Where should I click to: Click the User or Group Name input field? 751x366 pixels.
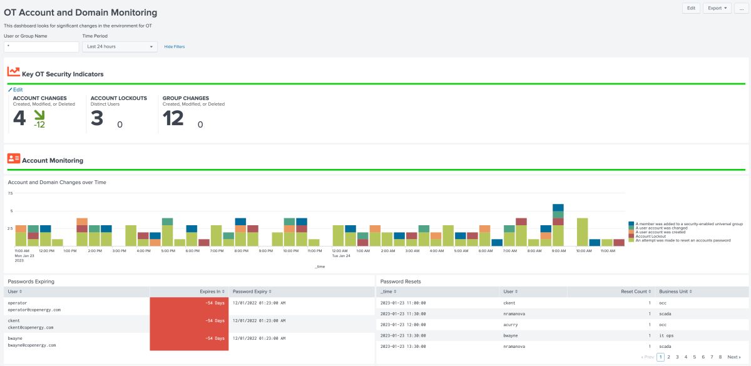(41, 46)
